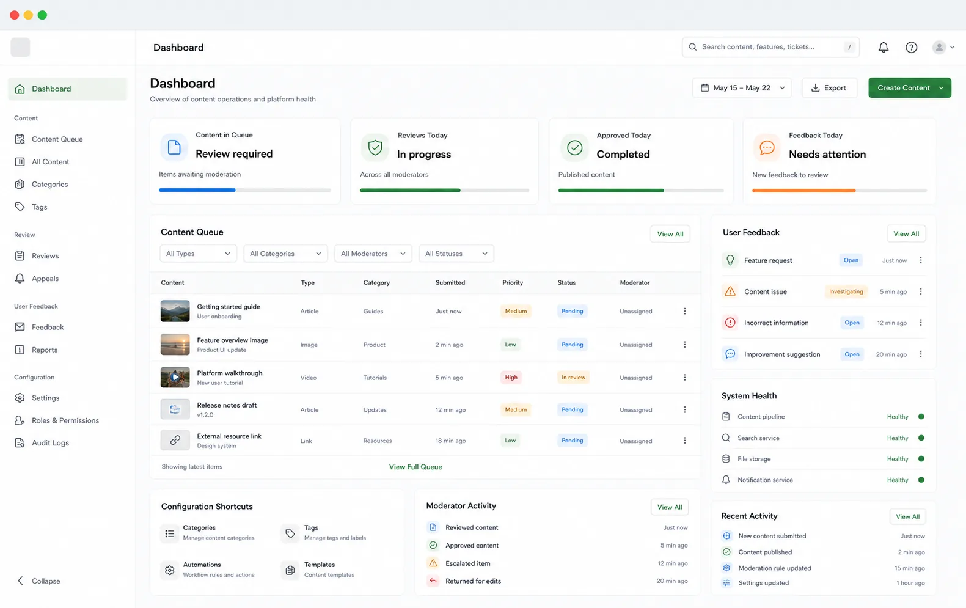
Task: Click the Content issue warning triangle icon
Action: click(730, 291)
